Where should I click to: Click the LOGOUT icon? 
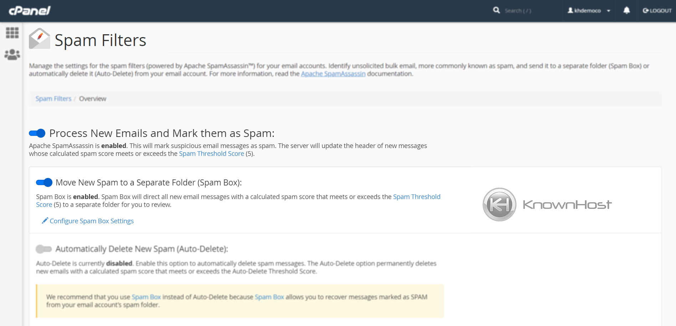click(645, 10)
